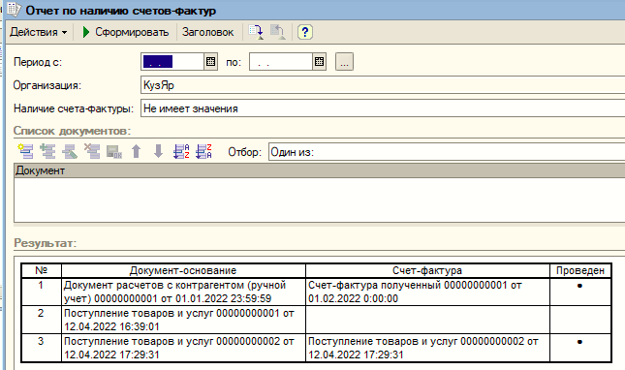Click the Документ-основание column header
625x370 pixels.
(183, 270)
